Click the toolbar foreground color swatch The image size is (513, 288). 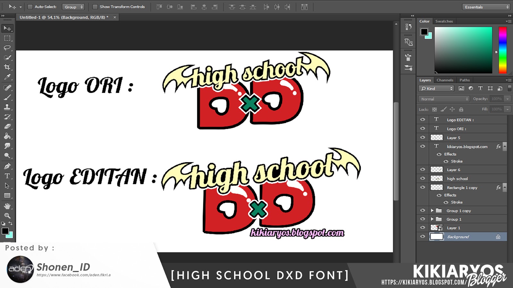(5, 231)
